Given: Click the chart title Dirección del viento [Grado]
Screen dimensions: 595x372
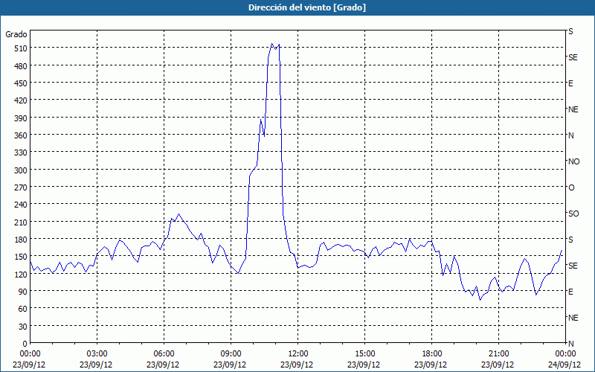Looking at the screenshot, I should point(307,7).
